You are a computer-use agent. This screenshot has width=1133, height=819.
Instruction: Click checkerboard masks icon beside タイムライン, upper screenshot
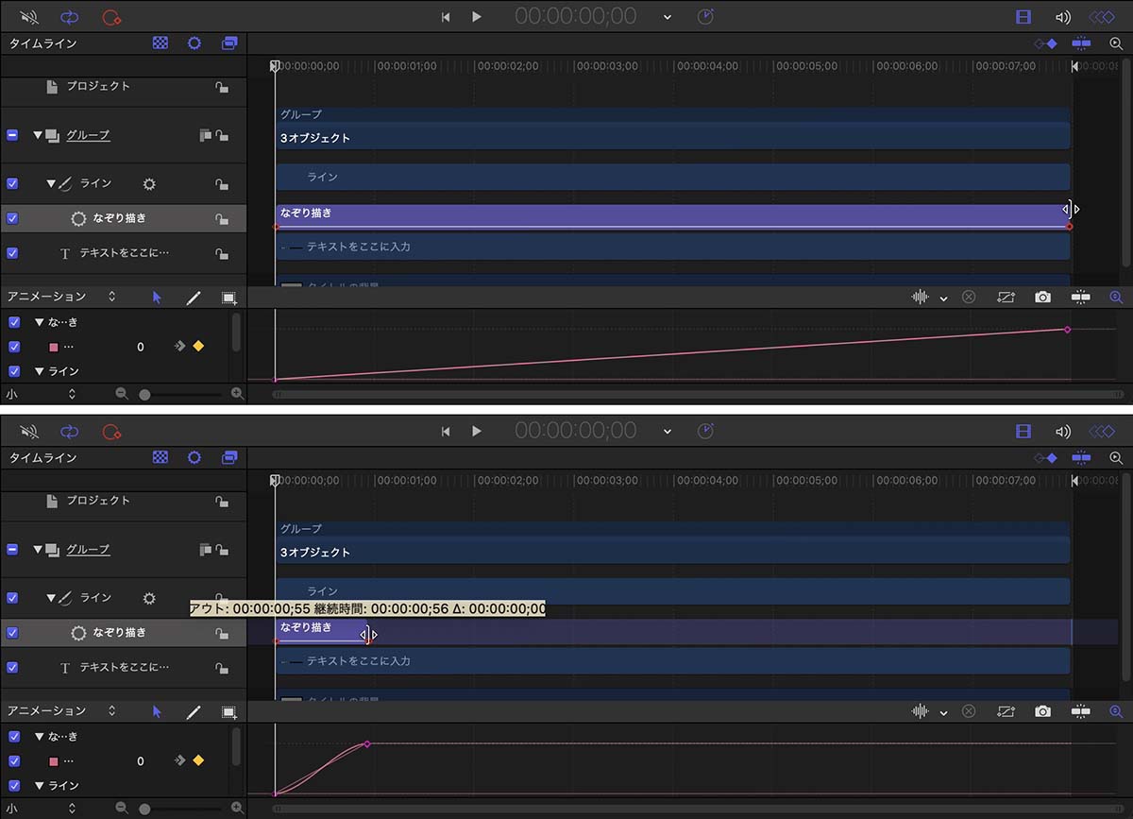[x=161, y=43]
